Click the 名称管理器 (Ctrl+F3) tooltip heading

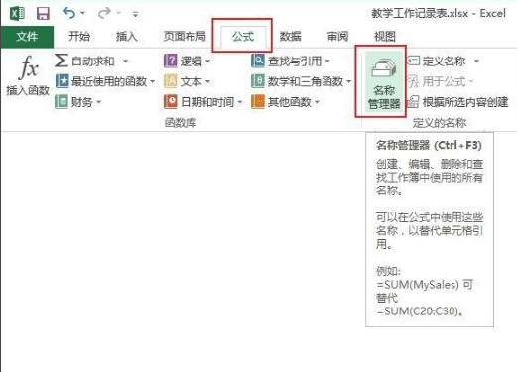429,145
